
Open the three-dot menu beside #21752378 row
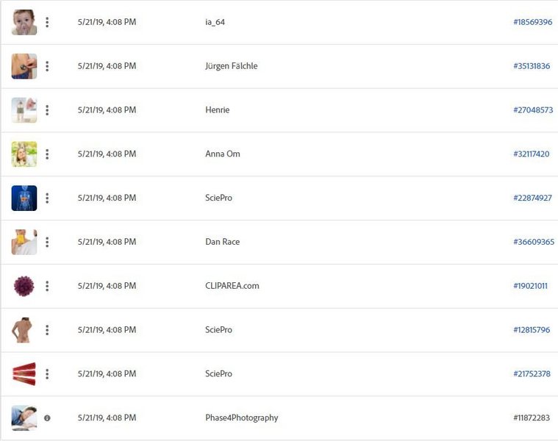click(x=47, y=374)
